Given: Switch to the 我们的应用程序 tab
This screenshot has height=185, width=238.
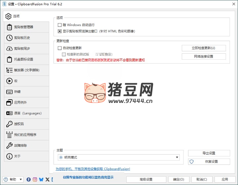Looking at the screenshot, I should [x=26, y=135].
